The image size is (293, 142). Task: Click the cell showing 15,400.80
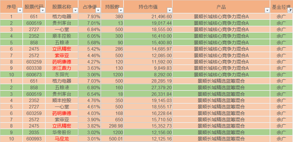[x=148, y=42]
